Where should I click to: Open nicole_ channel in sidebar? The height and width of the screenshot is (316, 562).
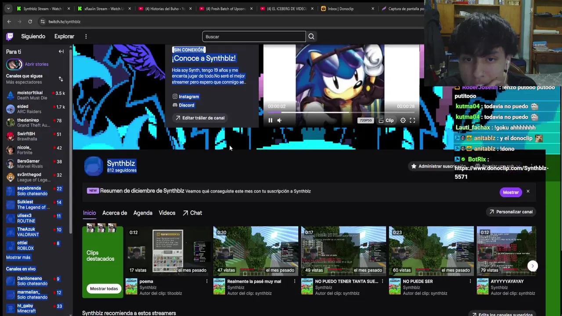[x=36, y=150]
